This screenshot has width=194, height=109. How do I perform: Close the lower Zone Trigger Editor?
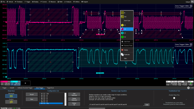click(x=191, y=45)
